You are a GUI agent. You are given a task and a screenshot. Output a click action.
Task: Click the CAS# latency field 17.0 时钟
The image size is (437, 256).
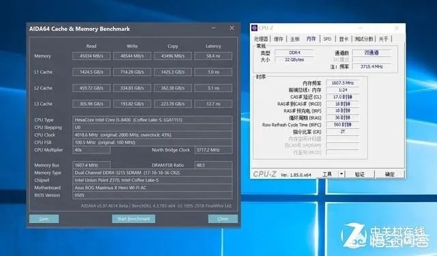343,97
